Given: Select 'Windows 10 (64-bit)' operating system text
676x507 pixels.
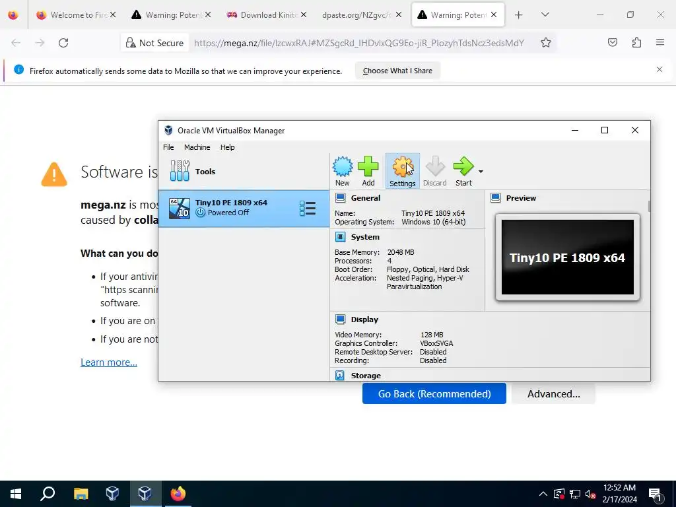Looking at the screenshot, I should [433, 222].
